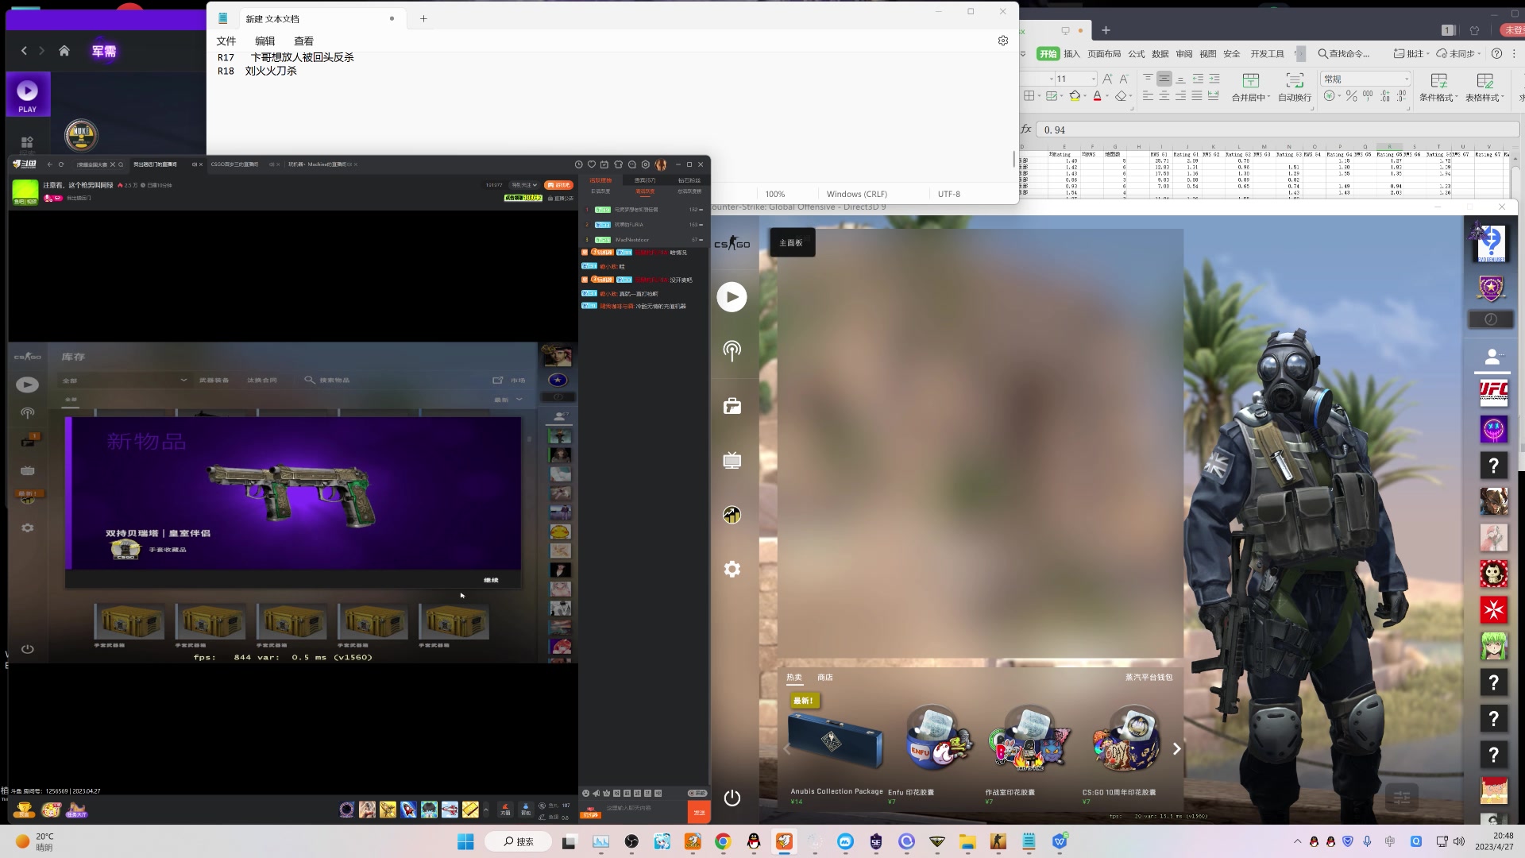Open the Notepad settings gear icon
The height and width of the screenshot is (858, 1525).
coord(1003,41)
